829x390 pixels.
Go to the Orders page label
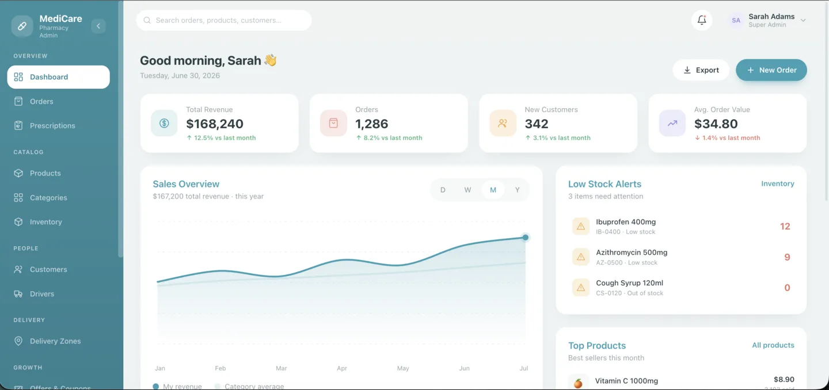coord(41,101)
